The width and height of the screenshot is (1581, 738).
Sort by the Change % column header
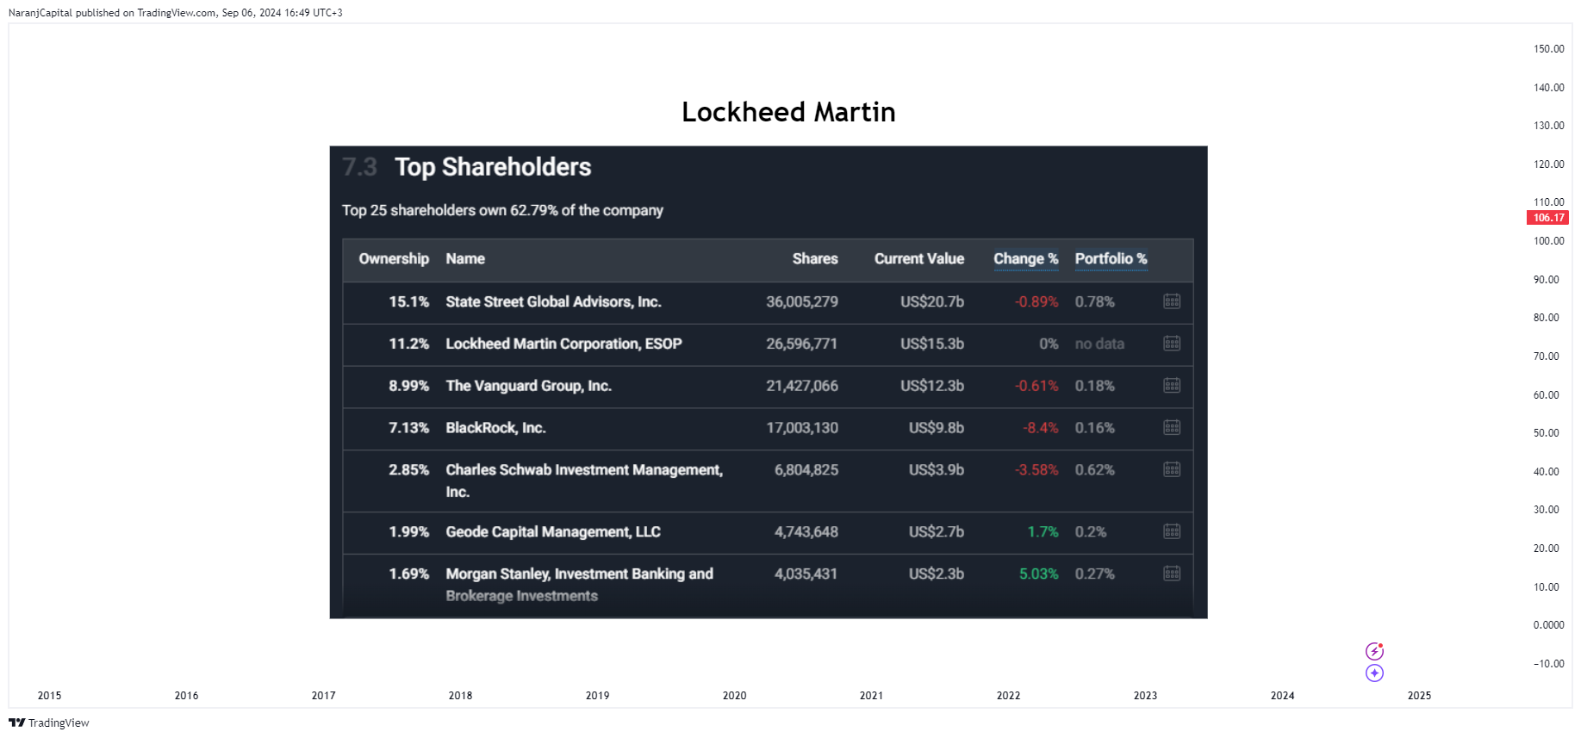coord(1025,259)
